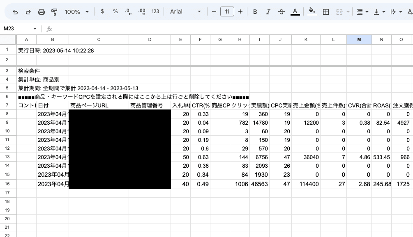Click CVR value 4.86
Screen dimensions: 413x237
click(359, 157)
